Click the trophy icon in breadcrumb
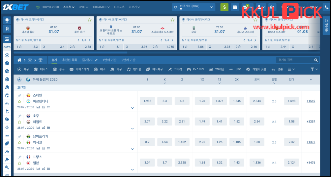 [x=40, y=60]
